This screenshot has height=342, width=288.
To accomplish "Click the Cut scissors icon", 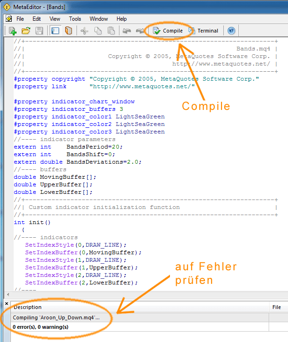I will (85, 31).
